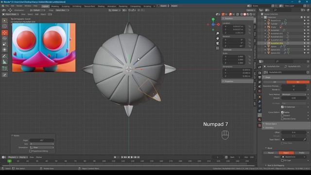Image resolution: width=311 pixels, height=175 pixels.
Task: Switch to the Modeling workspace tab
Action: coord(55,6)
